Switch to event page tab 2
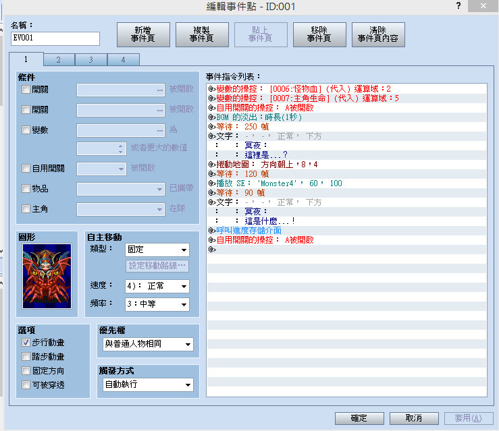Image resolution: width=499 pixels, height=431 pixels. [59, 60]
